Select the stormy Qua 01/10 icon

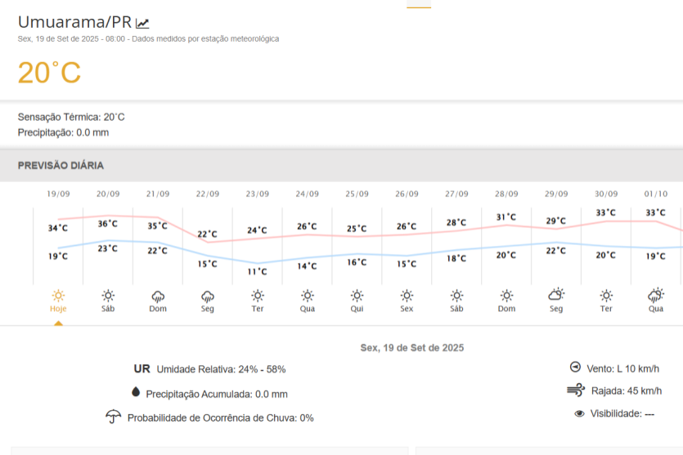[x=656, y=295]
